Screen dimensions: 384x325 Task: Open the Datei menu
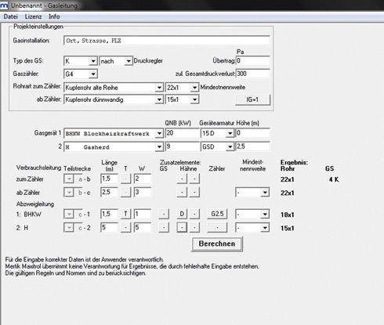point(10,16)
